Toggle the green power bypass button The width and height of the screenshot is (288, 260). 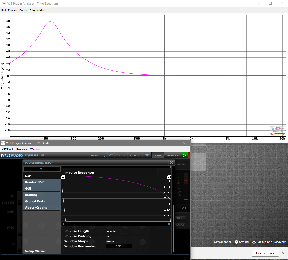pos(184,155)
